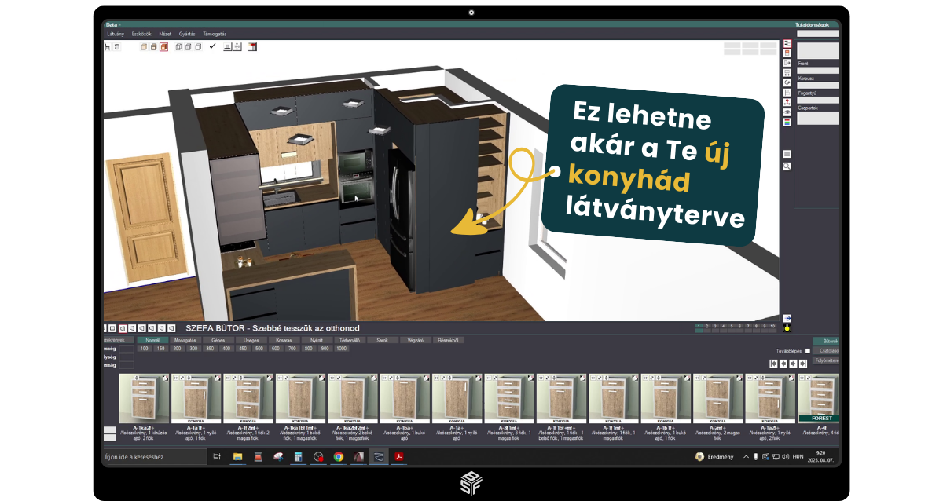The width and height of the screenshot is (943, 501).
Task: Select the Üveges category tab
Action: 251,341
